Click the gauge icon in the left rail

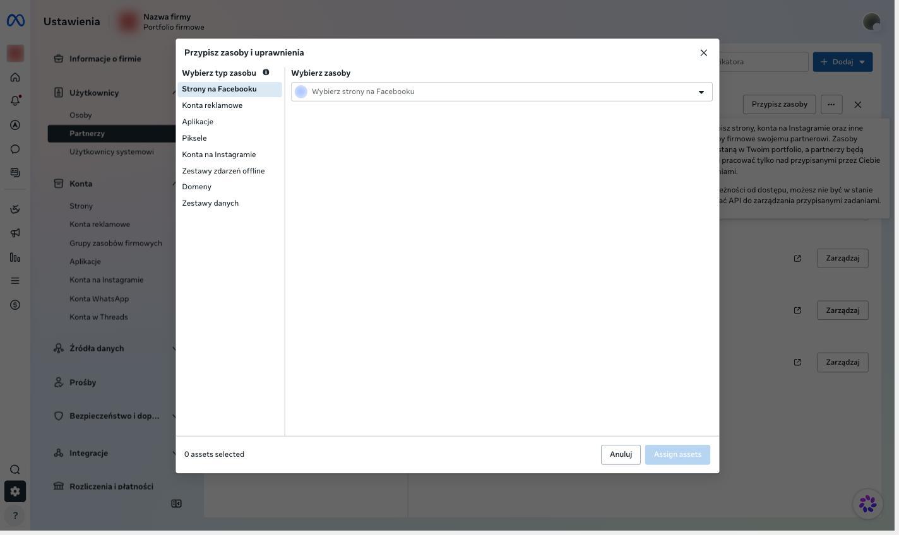[15, 209]
